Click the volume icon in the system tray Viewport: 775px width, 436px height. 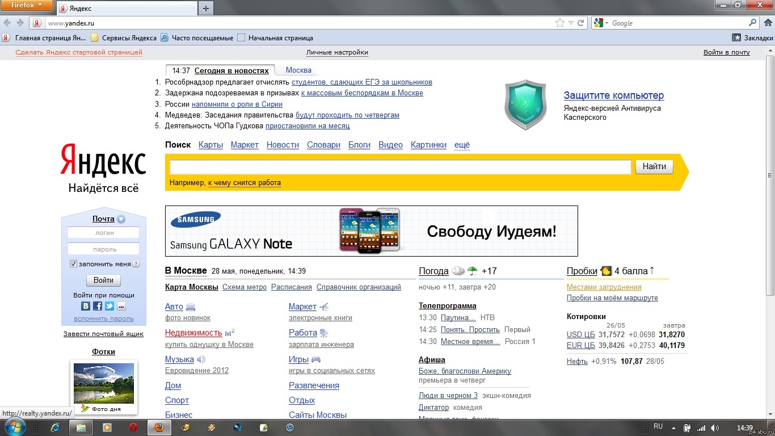715,428
